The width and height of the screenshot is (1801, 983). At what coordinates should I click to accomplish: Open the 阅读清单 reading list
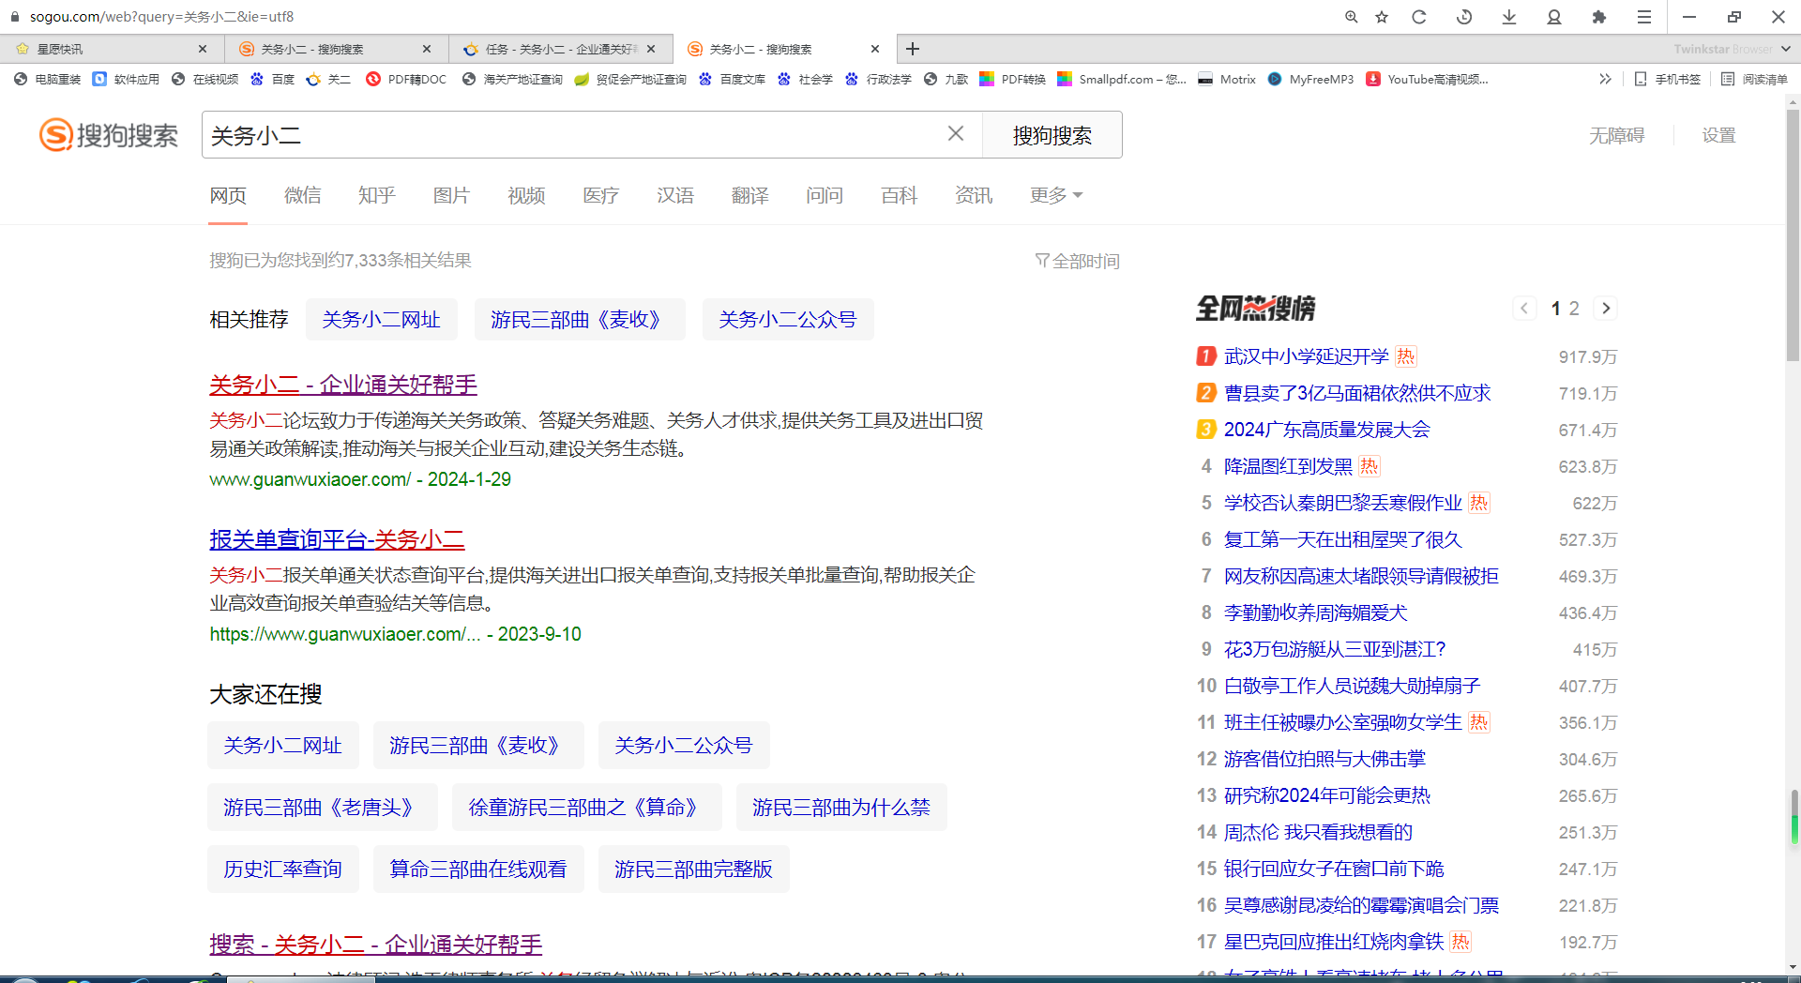tap(1754, 80)
